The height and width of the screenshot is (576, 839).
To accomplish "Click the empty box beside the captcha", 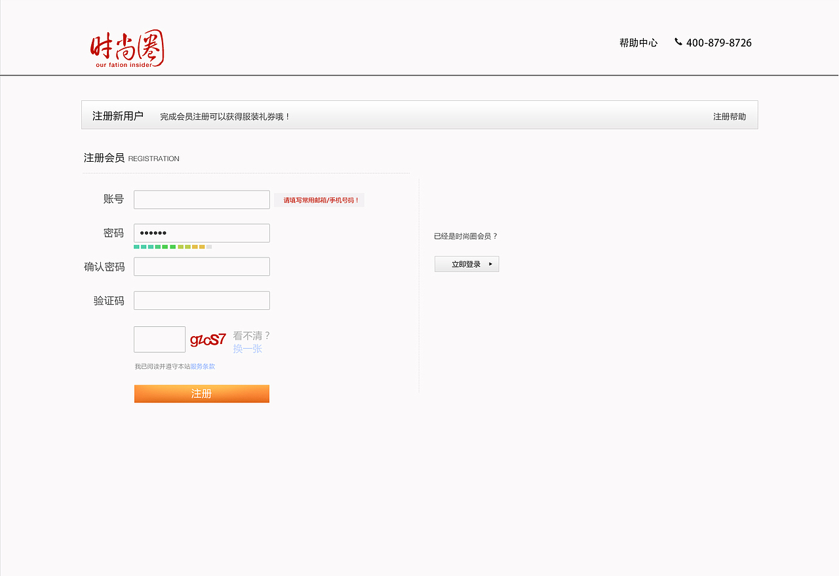I will tap(160, 339).
